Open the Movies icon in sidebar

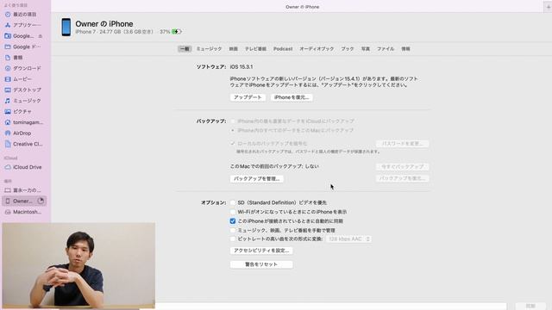pos(8,79)
